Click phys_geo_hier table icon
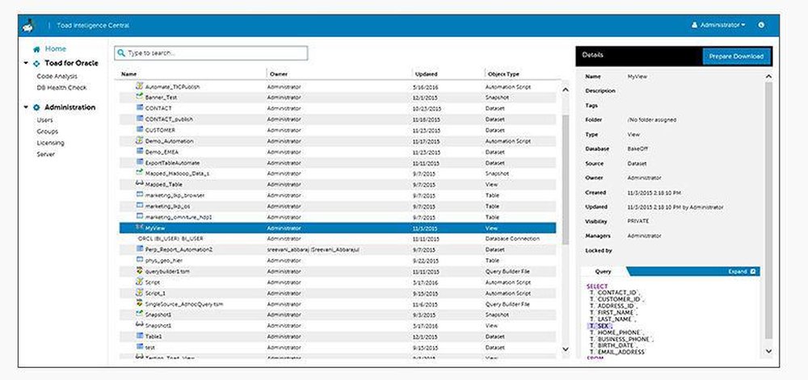Viewport: 808px width, 380px height. 139,260
